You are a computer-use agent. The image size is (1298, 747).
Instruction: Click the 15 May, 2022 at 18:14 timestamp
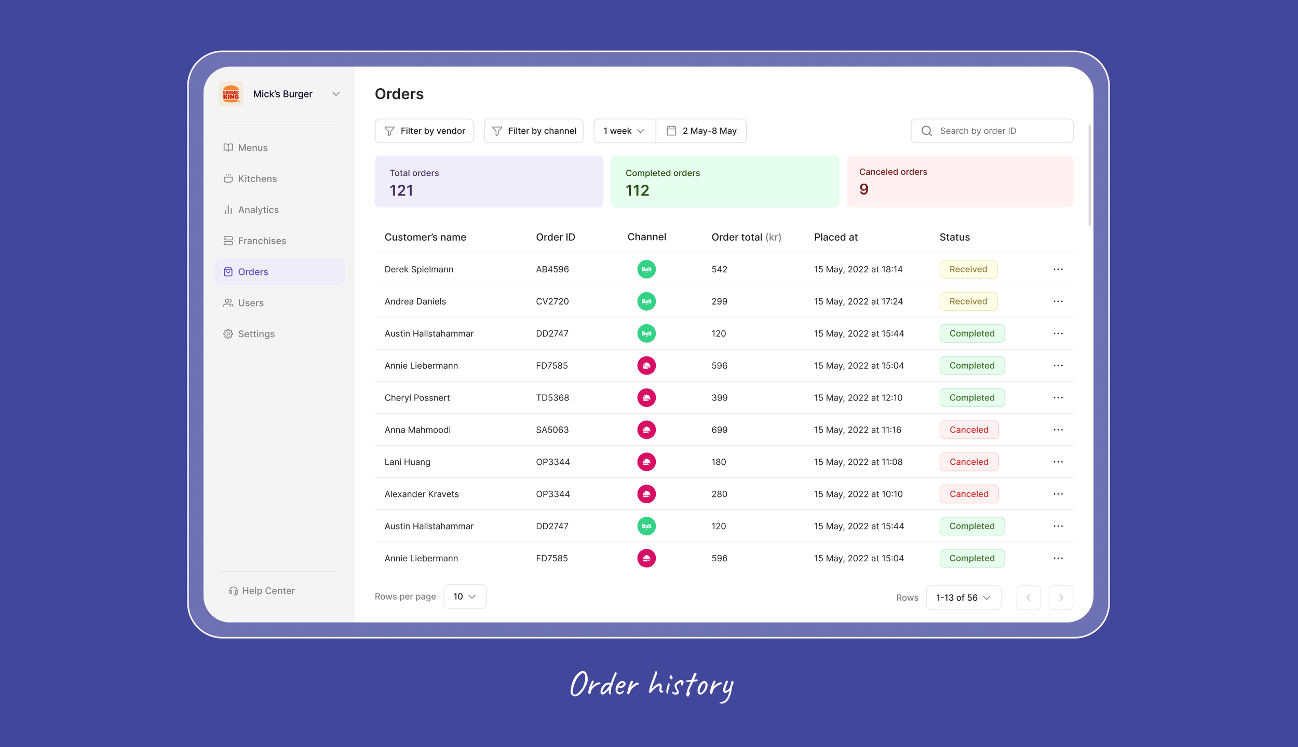pyautogui.click(x=858, y=269)
